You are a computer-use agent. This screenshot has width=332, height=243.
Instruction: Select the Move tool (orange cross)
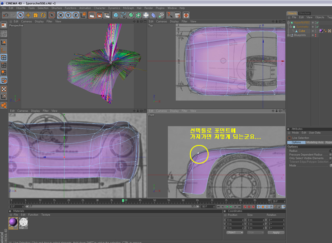coord(28,15)
